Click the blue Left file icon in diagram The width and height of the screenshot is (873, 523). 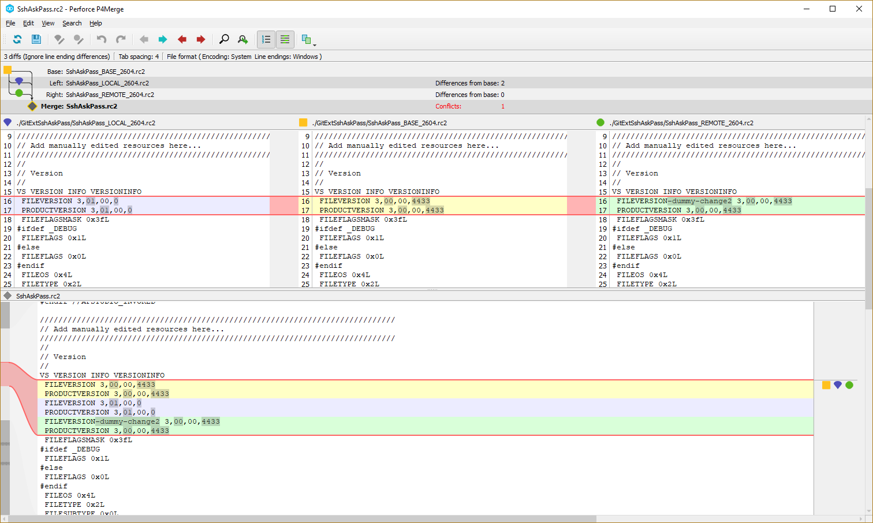tap(19, 81)
